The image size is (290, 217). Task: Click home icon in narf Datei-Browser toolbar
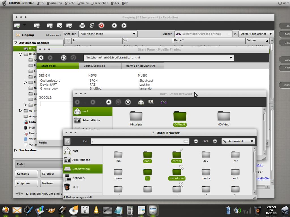141,102
